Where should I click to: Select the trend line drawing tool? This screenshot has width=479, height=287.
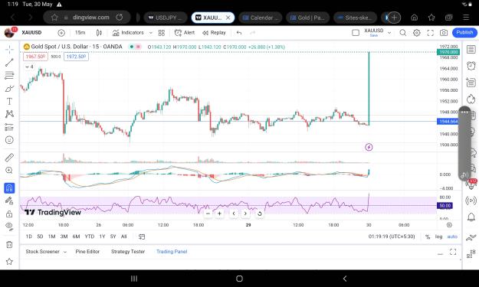[9, 63]
